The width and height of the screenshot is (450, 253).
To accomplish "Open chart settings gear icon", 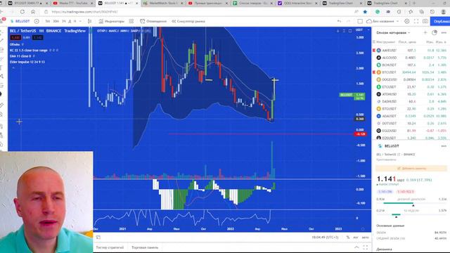I will tap(406, 21).
